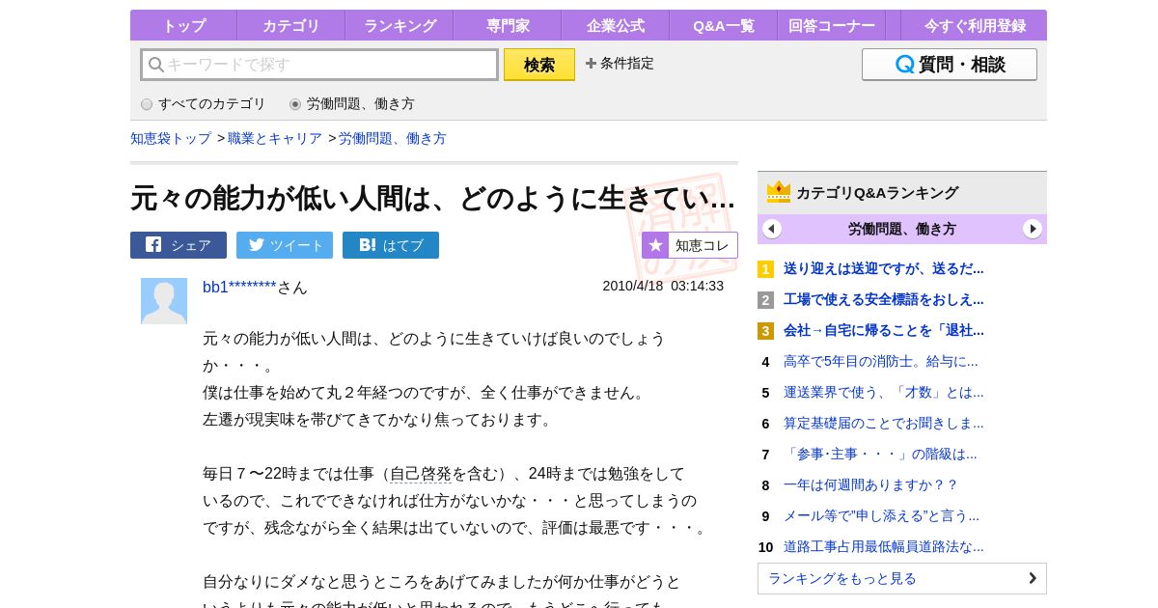Click the post timestamp 2010/4/18 03:14:33
Screen dimensions: 1158x608
point(663,286)
